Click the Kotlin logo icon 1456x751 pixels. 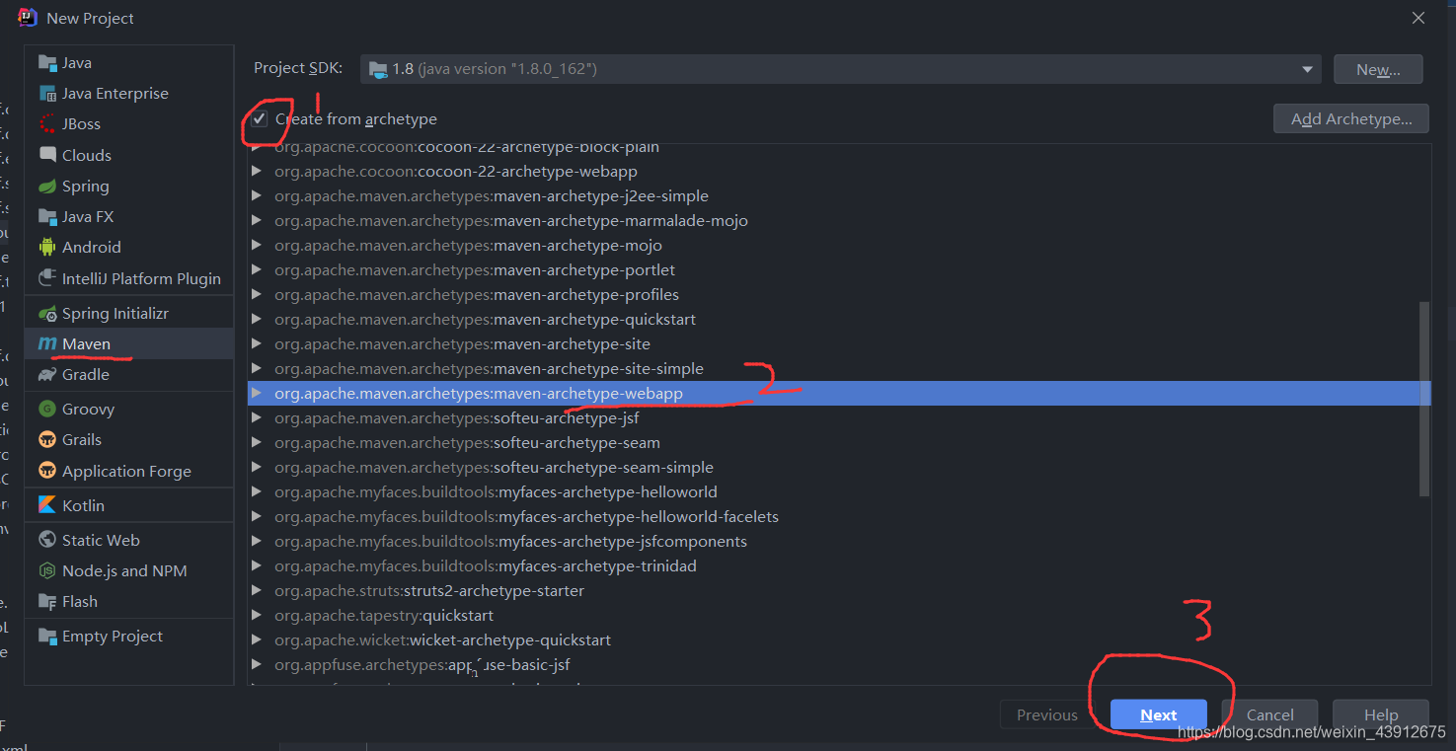click(47, 505)
